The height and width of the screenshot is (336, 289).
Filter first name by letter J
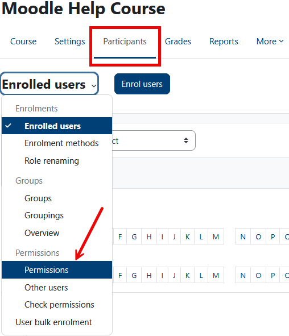174,237
